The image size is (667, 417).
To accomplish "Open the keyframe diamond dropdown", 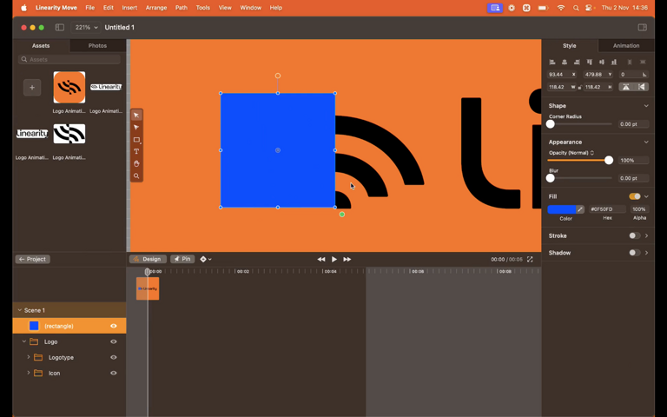I will pos(206,259).
